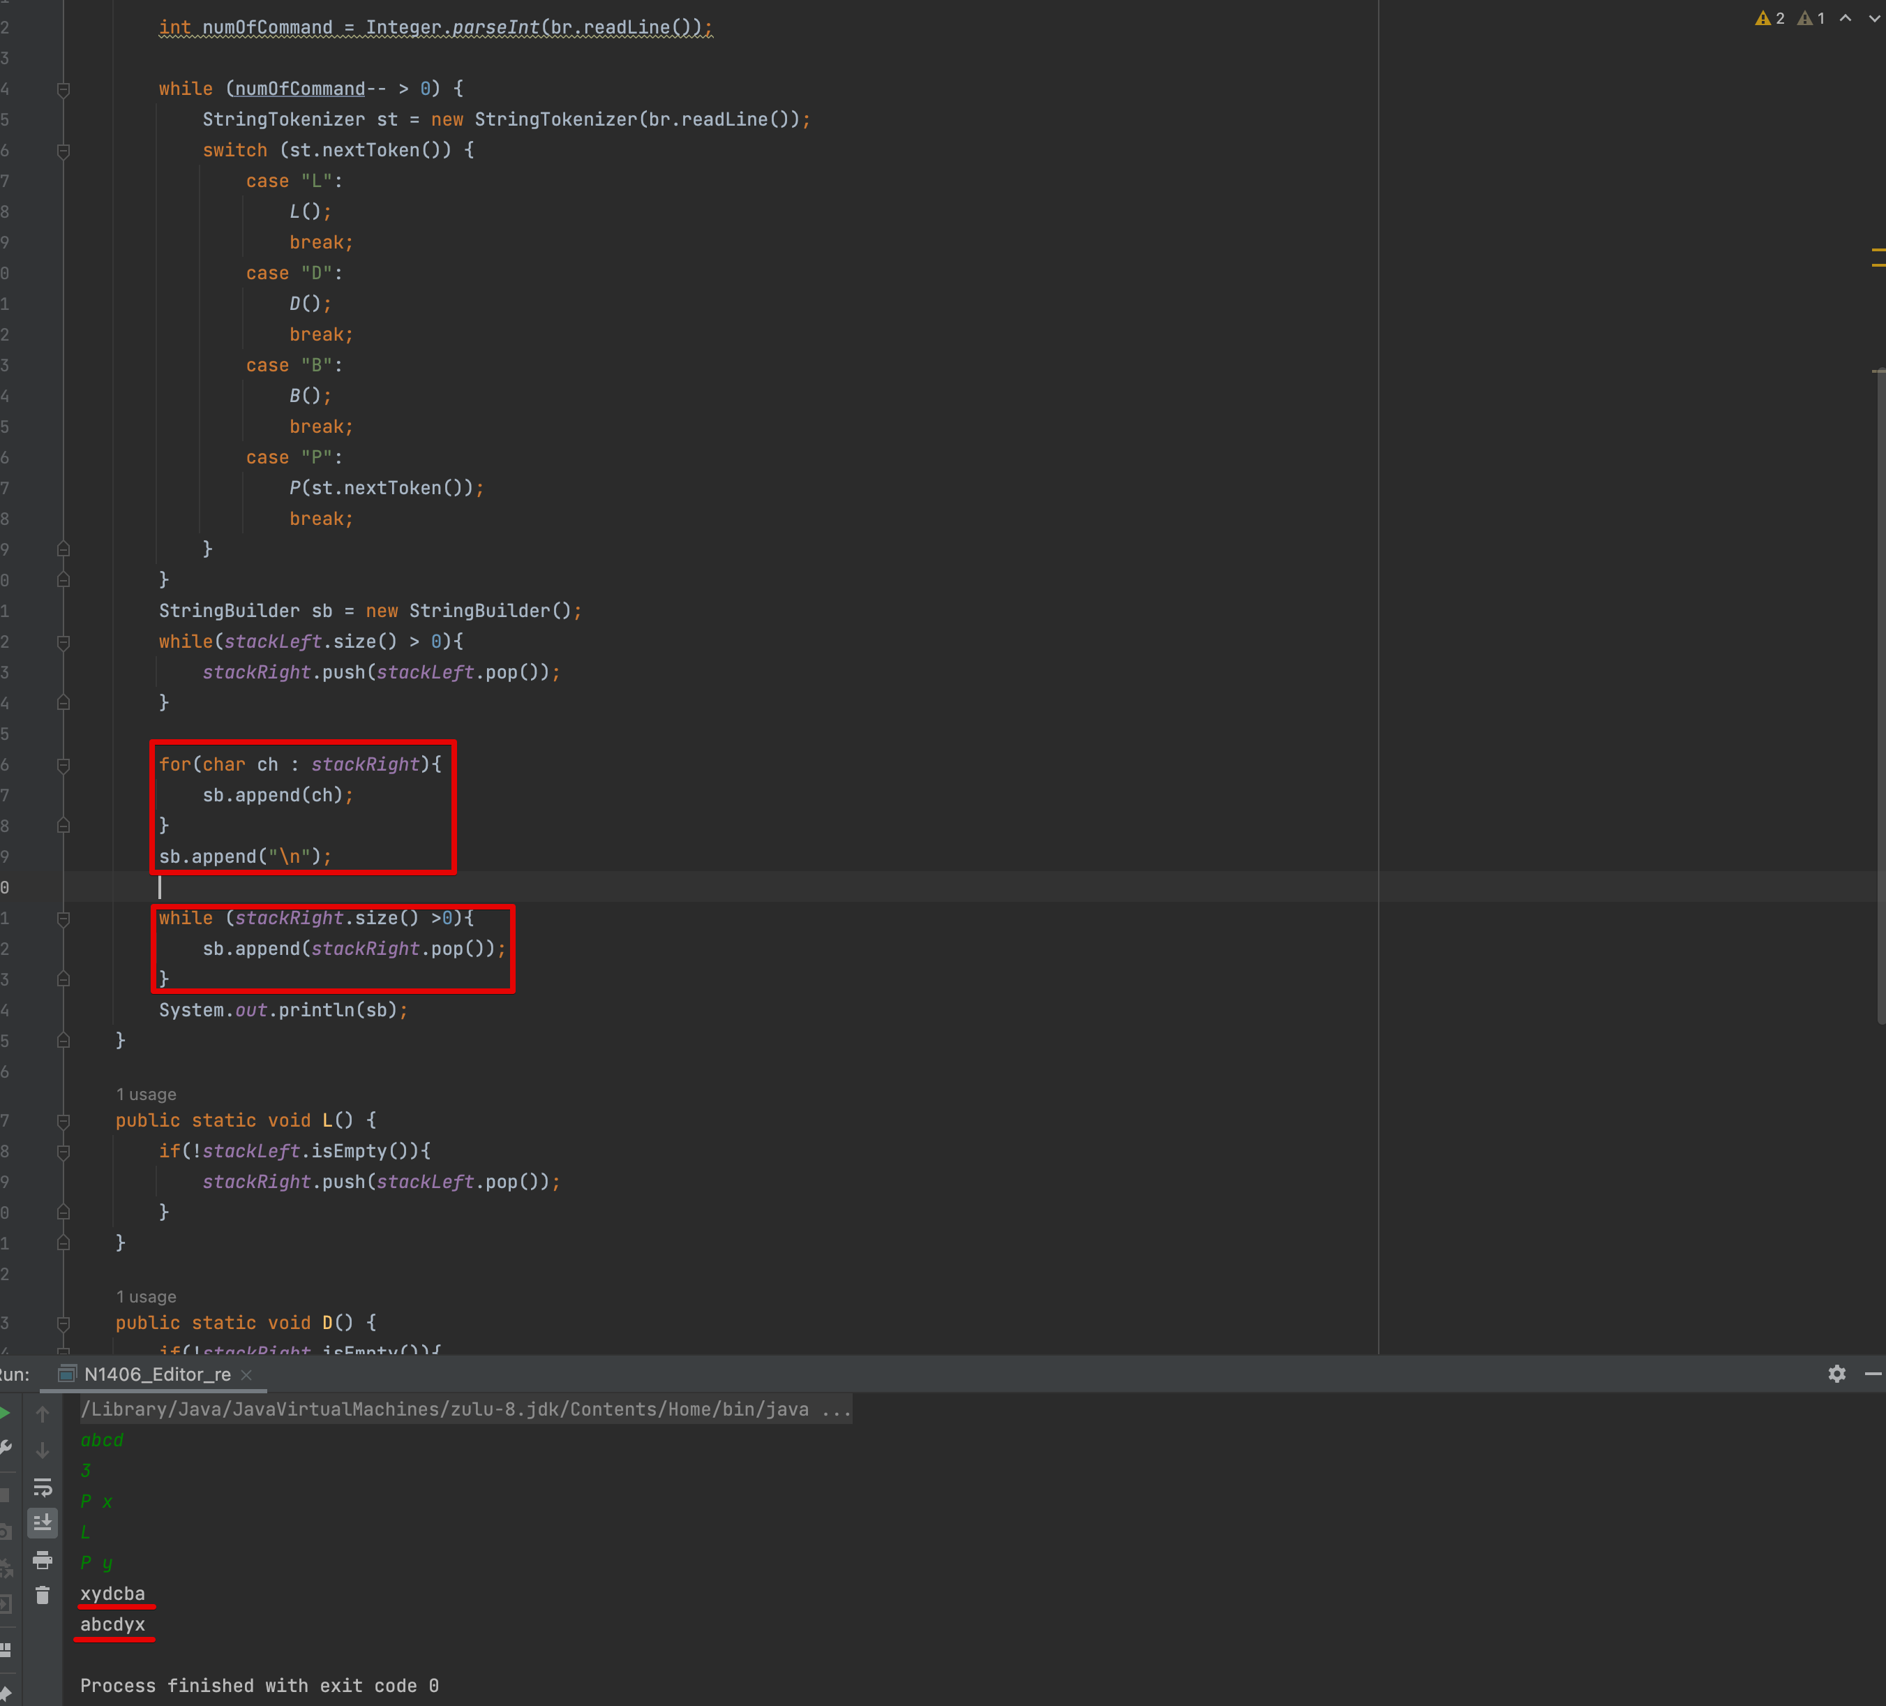The width and height of the screenshot is (1886, 1706).
Task: Go to next highlighted error arrow
Action: click(1874, 19)
